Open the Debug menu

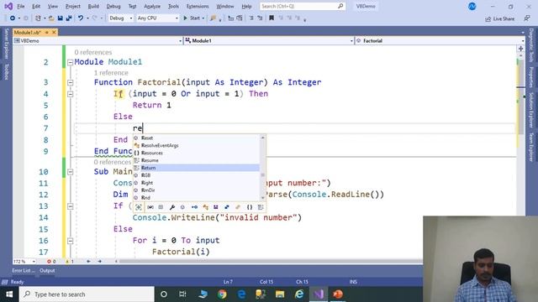click(x=113, y=6)
